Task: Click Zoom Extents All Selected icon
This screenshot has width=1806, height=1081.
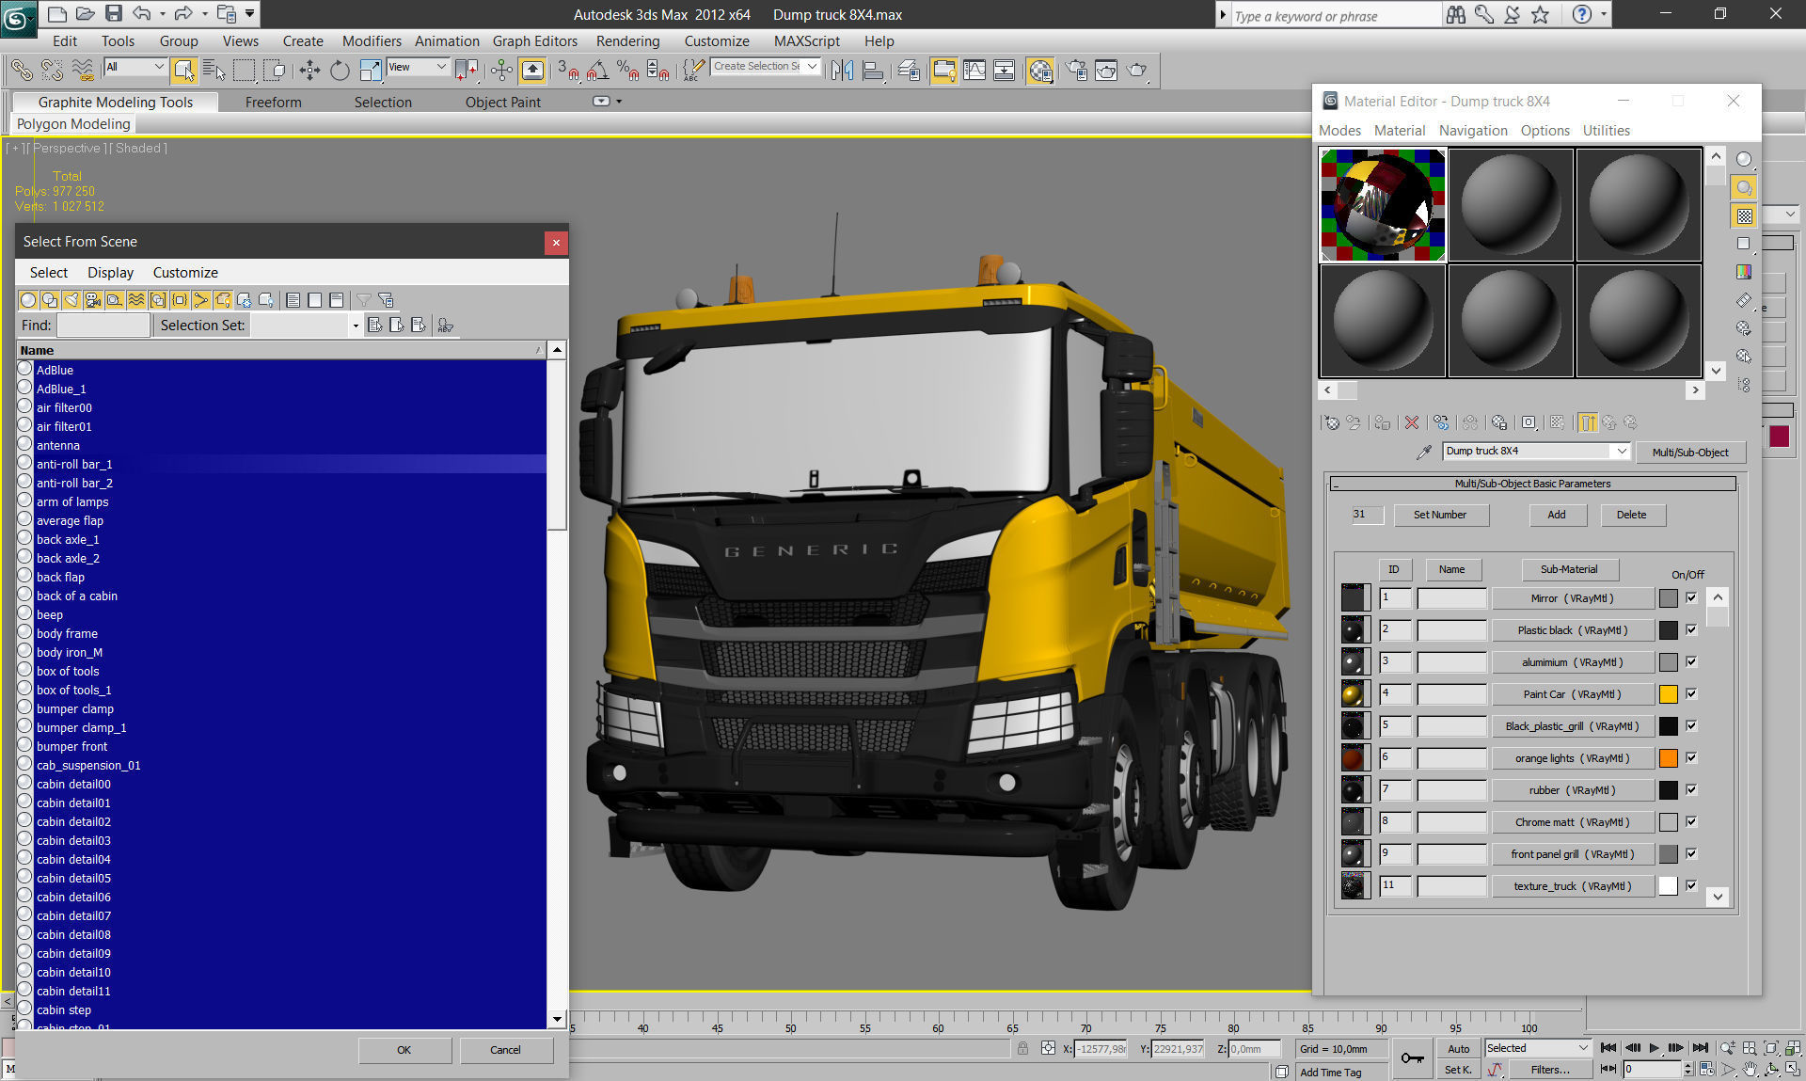Action: [x=1793, y=1048]
